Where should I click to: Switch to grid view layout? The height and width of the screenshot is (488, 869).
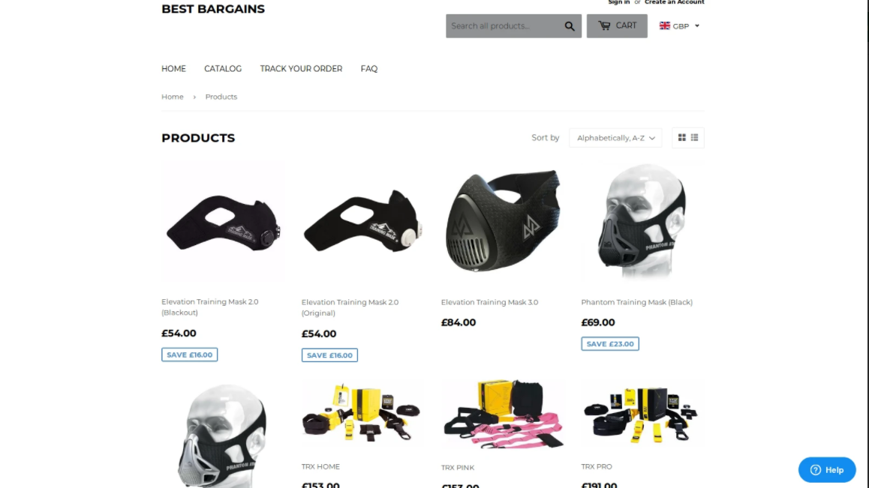point(681,137)
